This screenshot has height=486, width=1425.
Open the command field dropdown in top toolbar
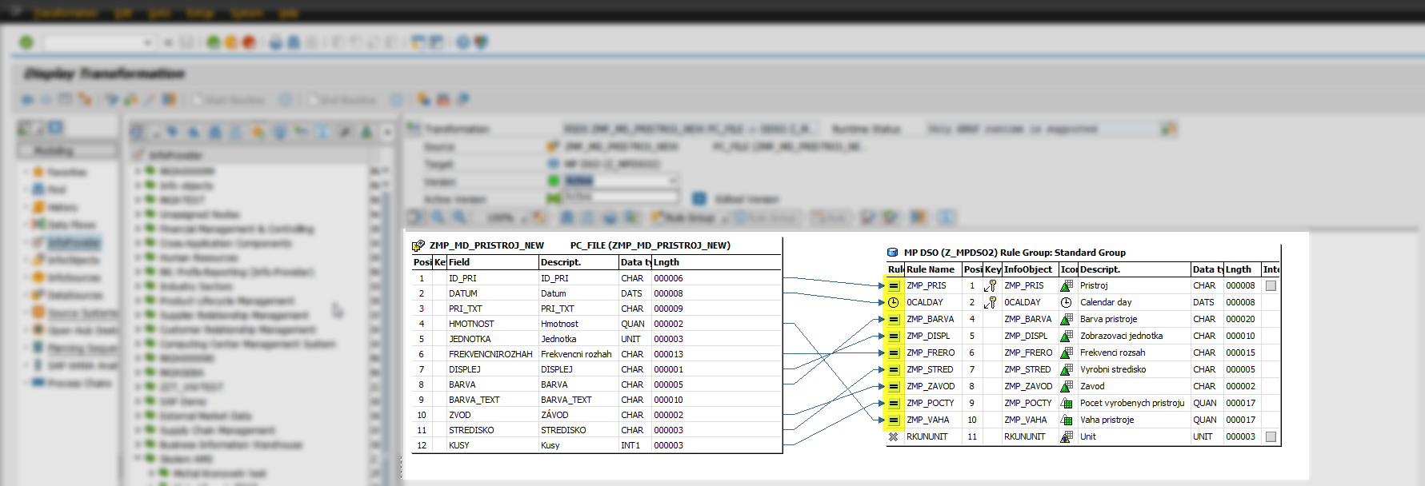tap(147, 42)
